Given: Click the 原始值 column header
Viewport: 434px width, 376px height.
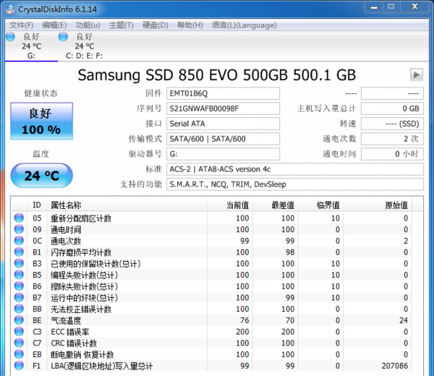Looking at the screenshot, I should coord(378,205).
